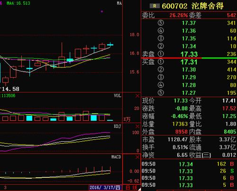Close the KDJ indicator panel
Image resolution: width=237 pixels, height=191 pixels.
[x=137, y=127]
